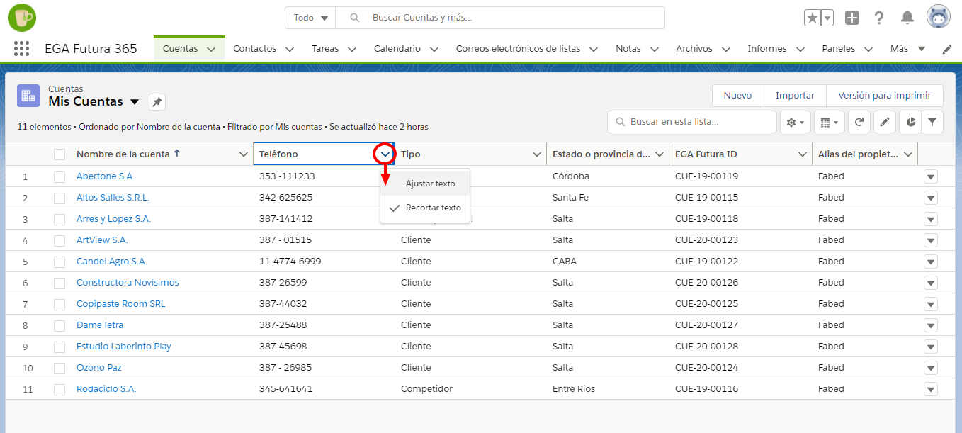Open row actions for Abertone S.A.

pyautogui.click(x=930, y=176)
